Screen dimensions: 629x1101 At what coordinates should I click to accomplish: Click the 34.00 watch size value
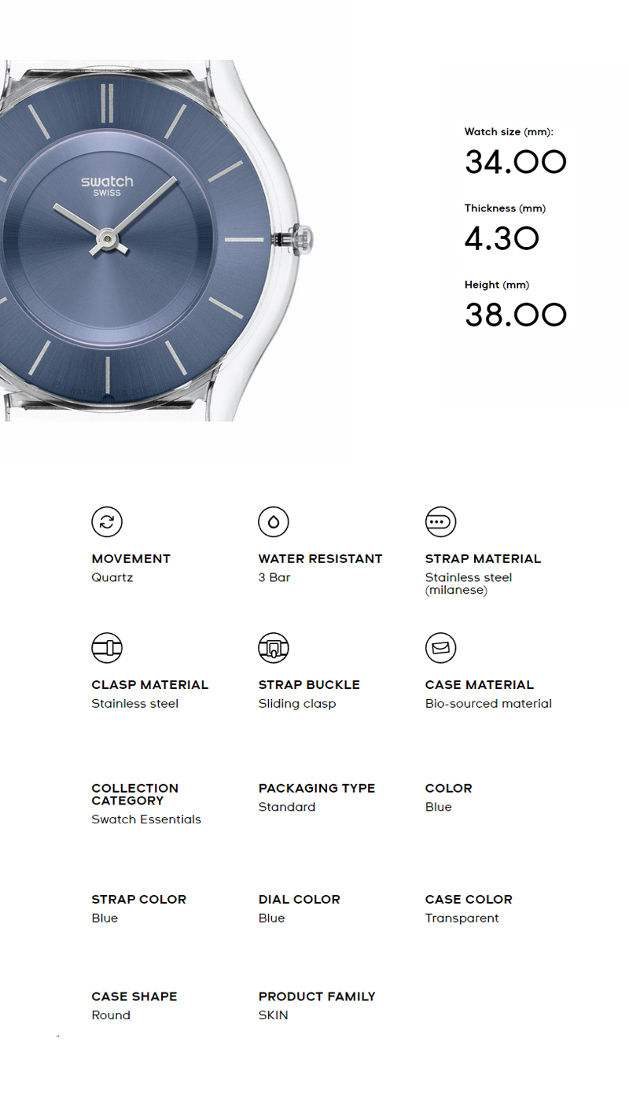tap(516, 163)
